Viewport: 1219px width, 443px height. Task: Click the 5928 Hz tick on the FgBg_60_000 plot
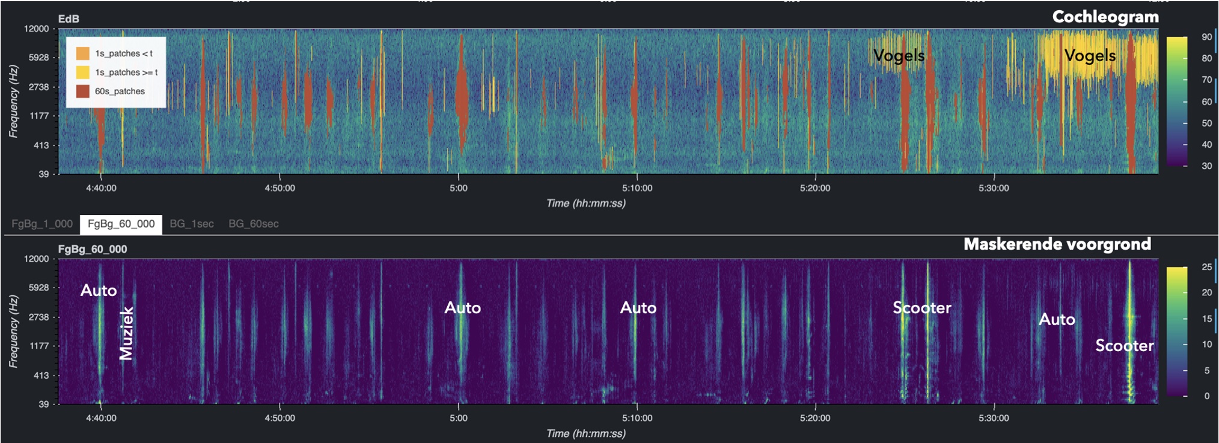[39, 288]
